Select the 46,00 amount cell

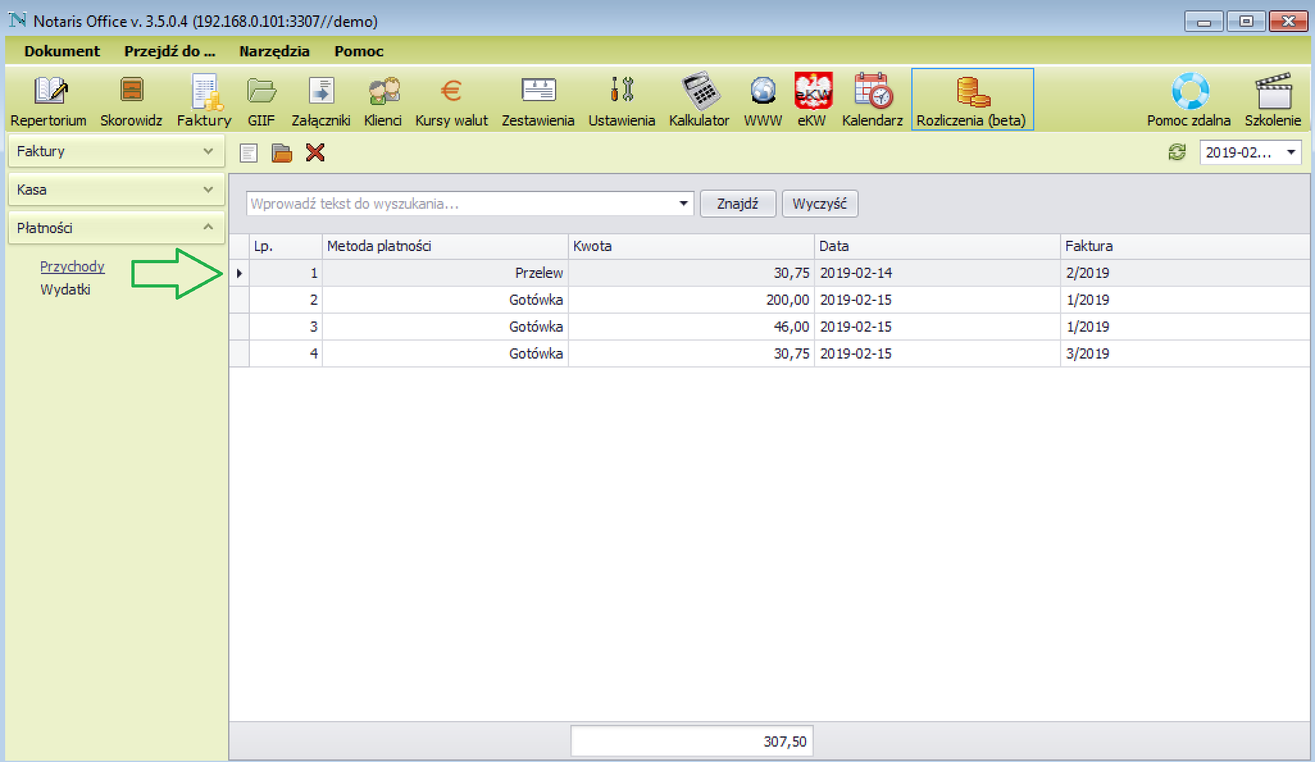point(691,327)
